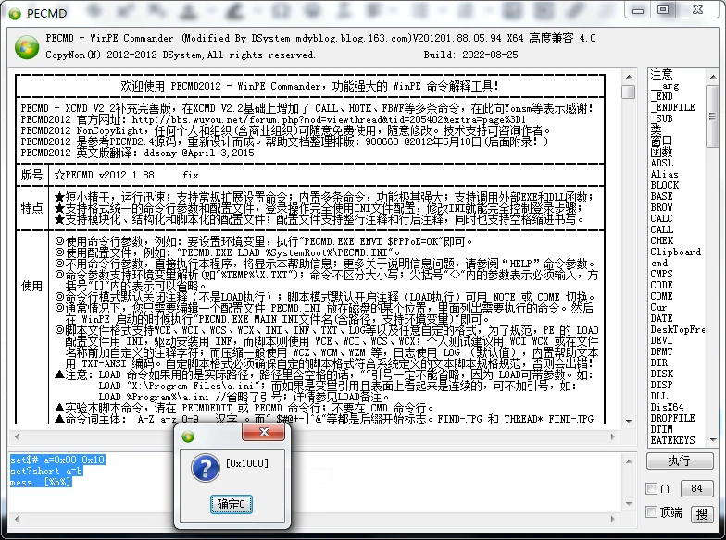
Task: Click the 确定0 button in the dialog
Action: pyautogui.click(x=232, y=504)
